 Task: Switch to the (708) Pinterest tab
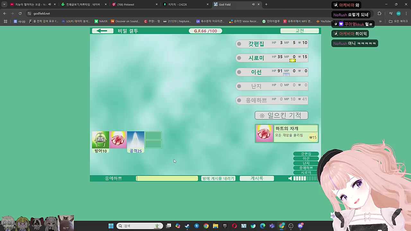[135, 4]
